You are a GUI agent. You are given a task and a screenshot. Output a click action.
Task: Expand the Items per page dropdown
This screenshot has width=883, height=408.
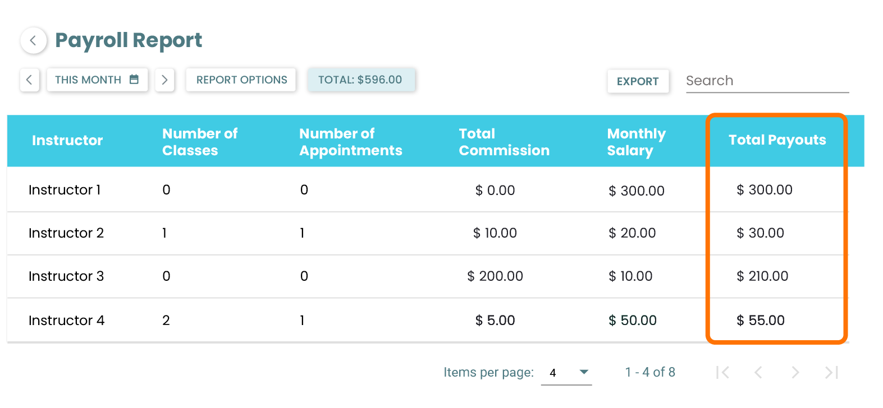566,373
